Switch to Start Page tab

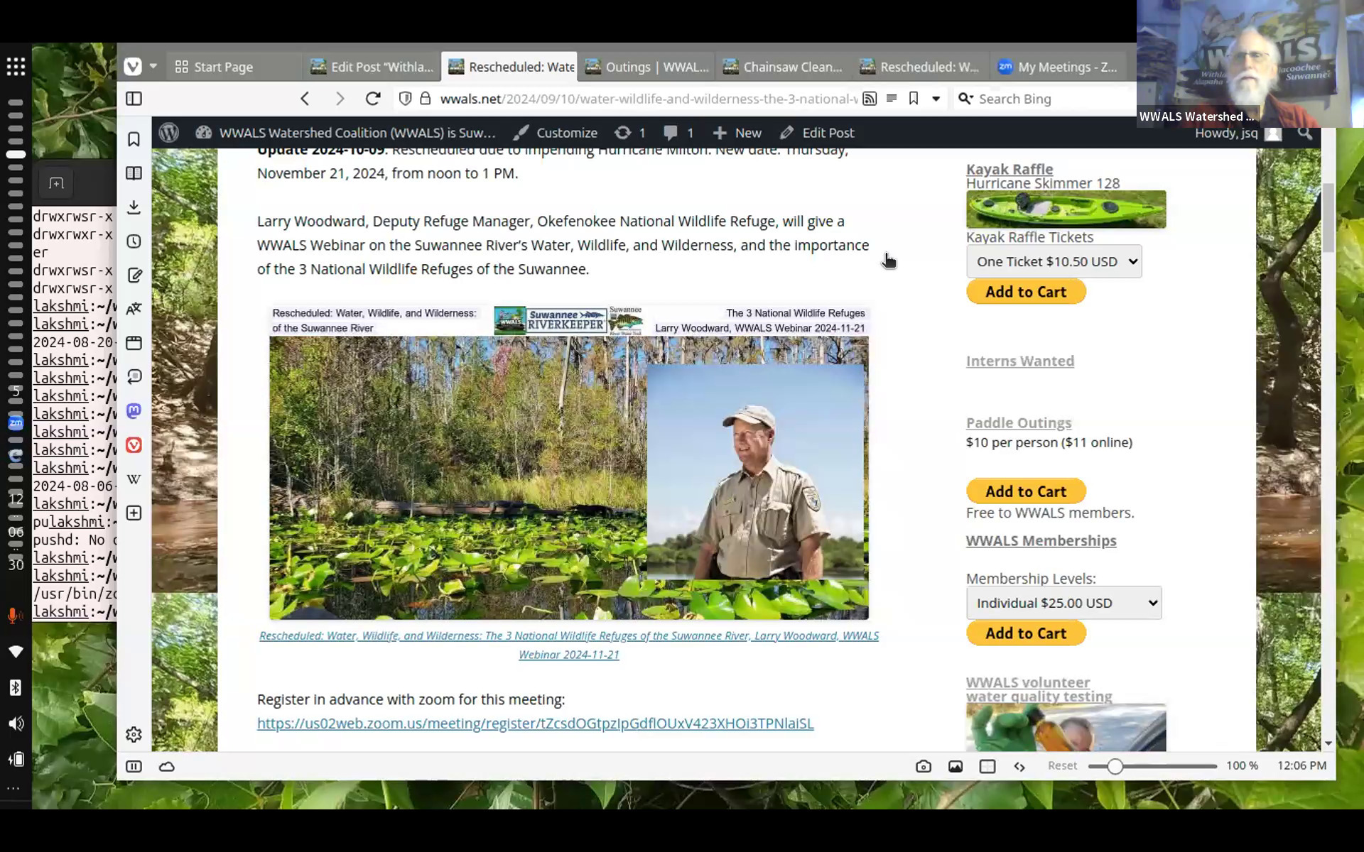click(234, 67)
